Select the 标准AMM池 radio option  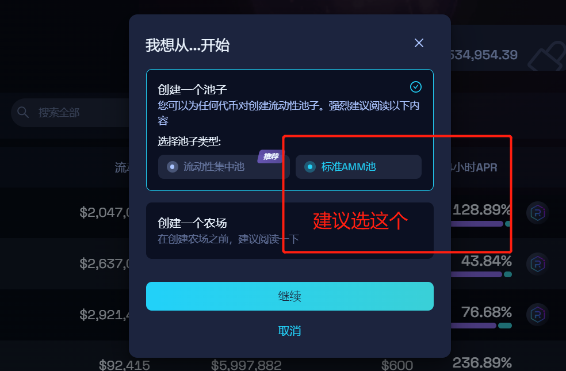click(358, 167)
